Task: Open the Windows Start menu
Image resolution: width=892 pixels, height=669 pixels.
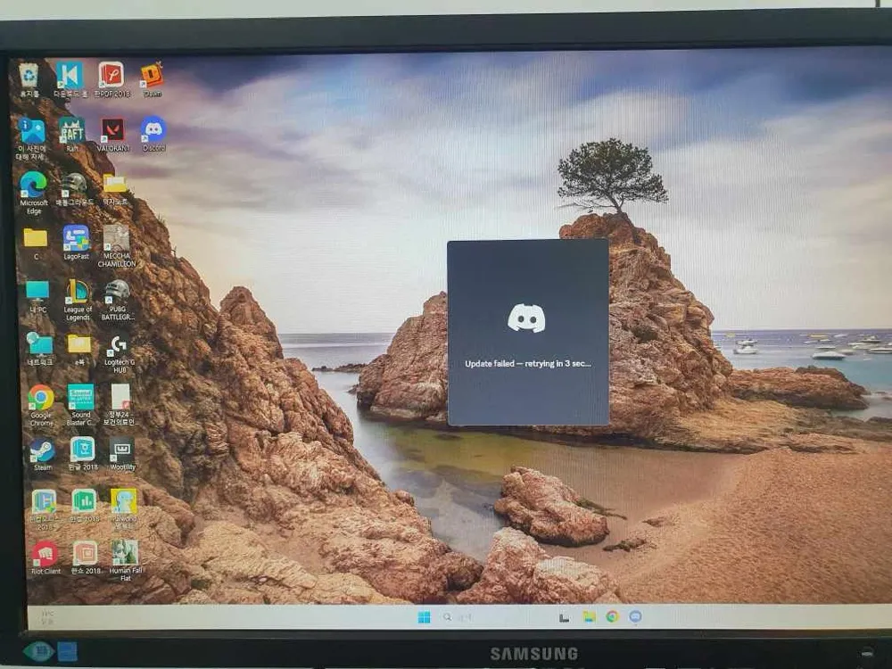Action: pyautogui.click(x=424, y=617)
